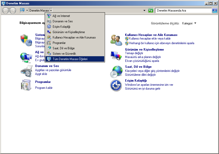Viewport: 219px width, 154px height.
Task: Select Saat, Dil ve Bölge menu entry
Action: [75, 48]
